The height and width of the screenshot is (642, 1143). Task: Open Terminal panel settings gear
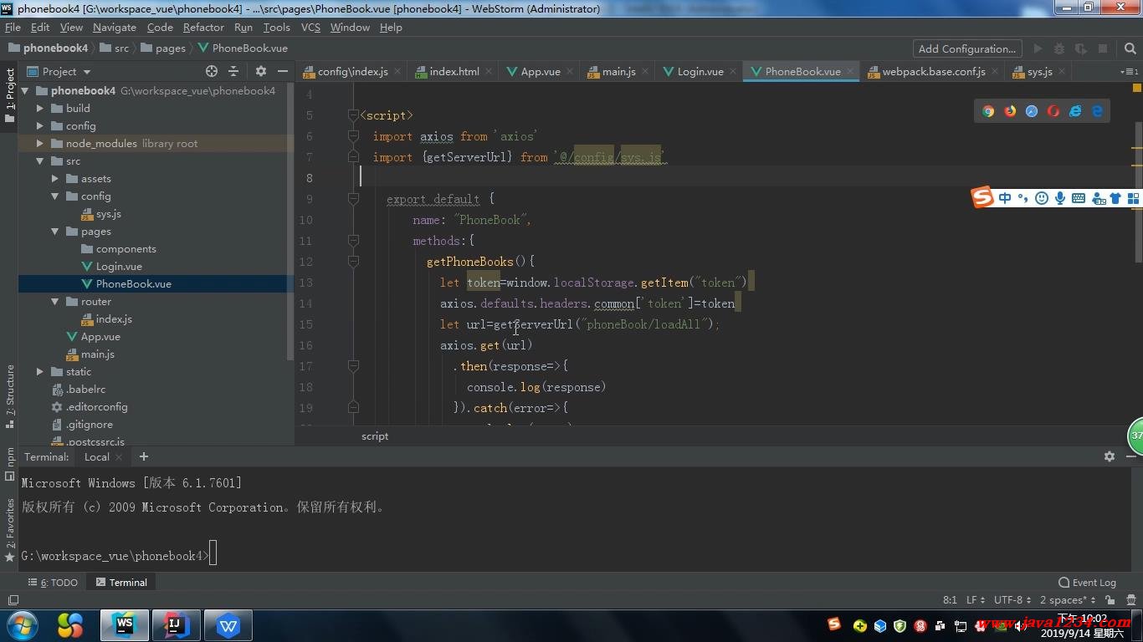click(x=1110, y=456)
